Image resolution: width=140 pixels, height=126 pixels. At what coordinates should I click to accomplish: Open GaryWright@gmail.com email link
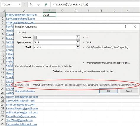click(x=20, y=101)
